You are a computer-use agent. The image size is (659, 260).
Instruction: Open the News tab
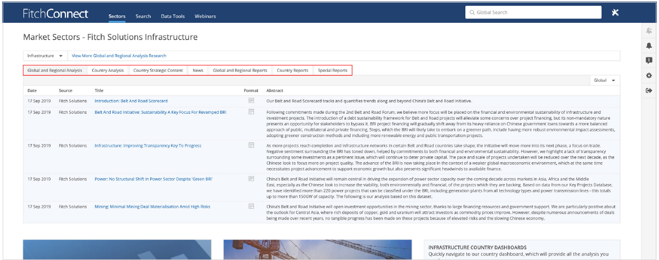tap(197, 70)
